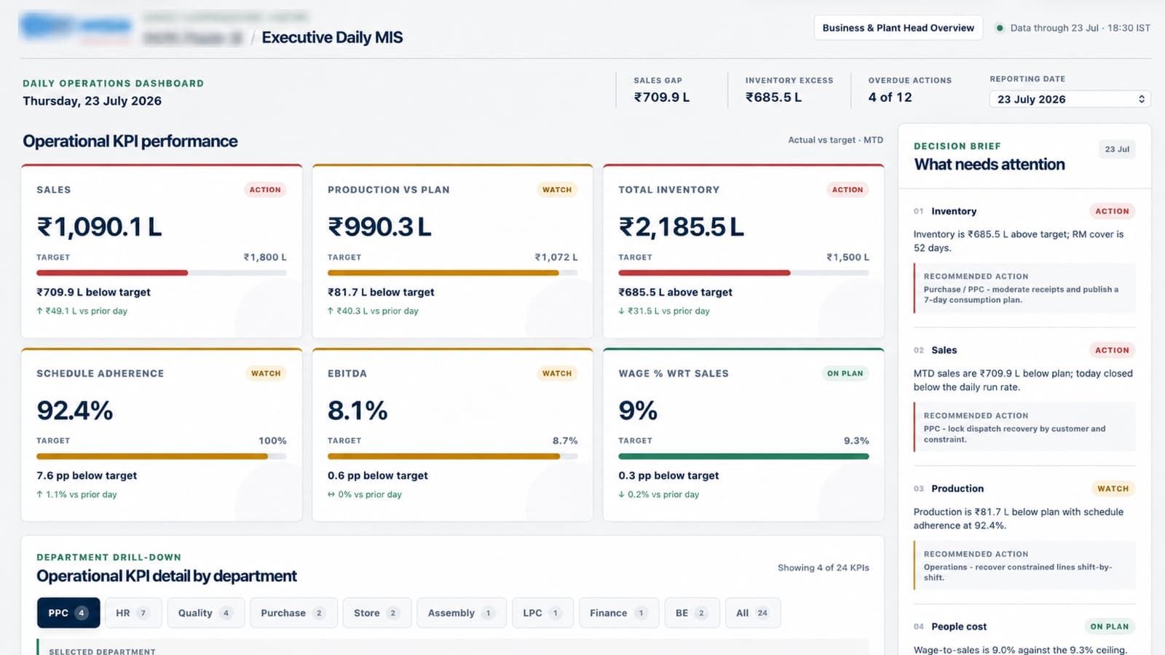1165x655 pixels.
Task: Click the ₹2,185.5 L inventory figure
Action: click(682, 227)
